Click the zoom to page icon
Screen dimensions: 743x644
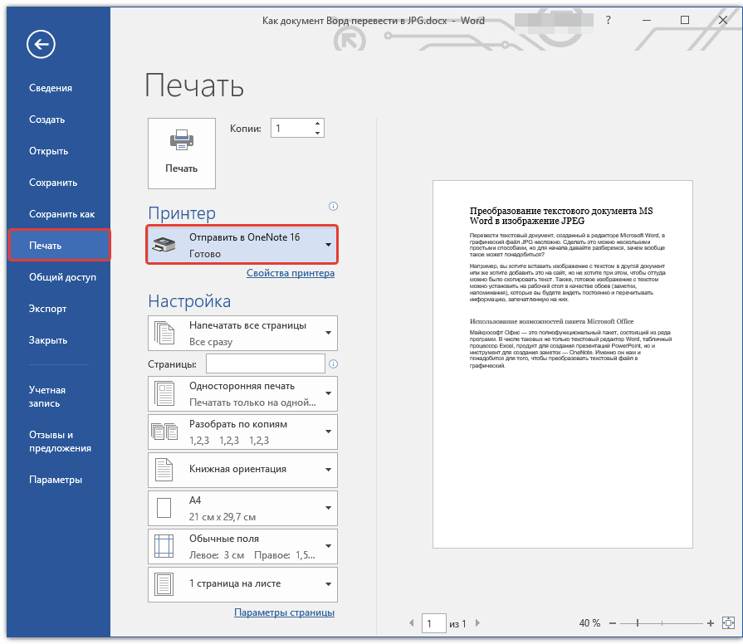(728, 623)
